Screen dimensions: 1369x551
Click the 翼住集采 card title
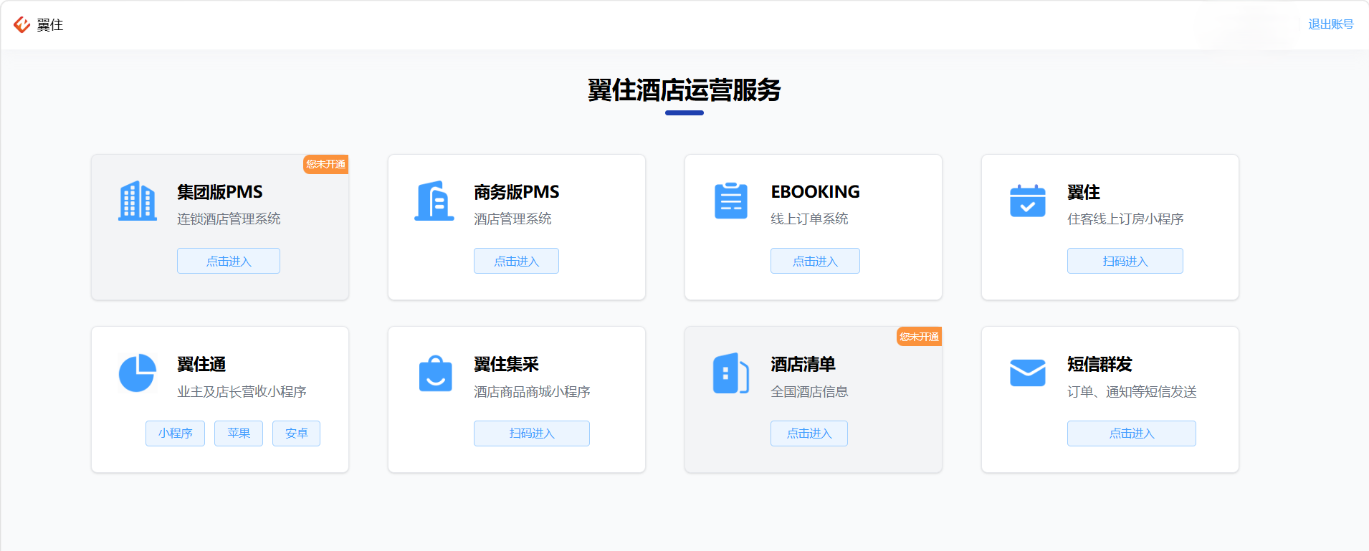click(x=506, y=365)
